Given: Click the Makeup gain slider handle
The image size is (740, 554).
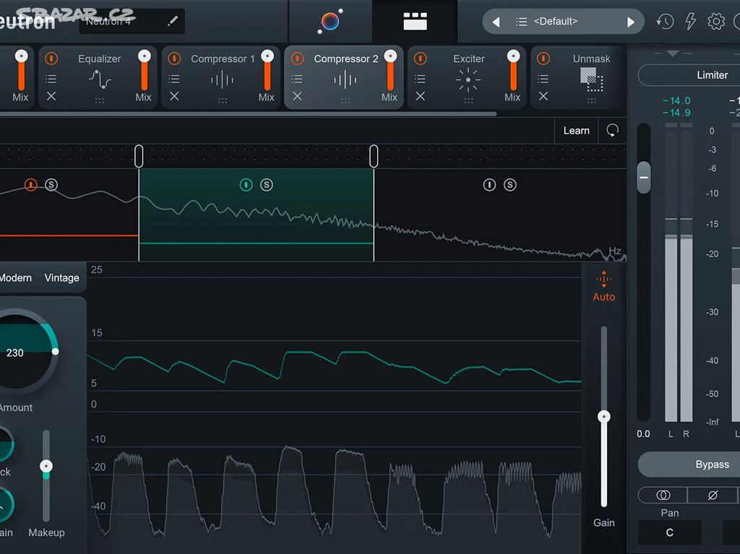Looking at the screenshot, I should coord(46,466).
